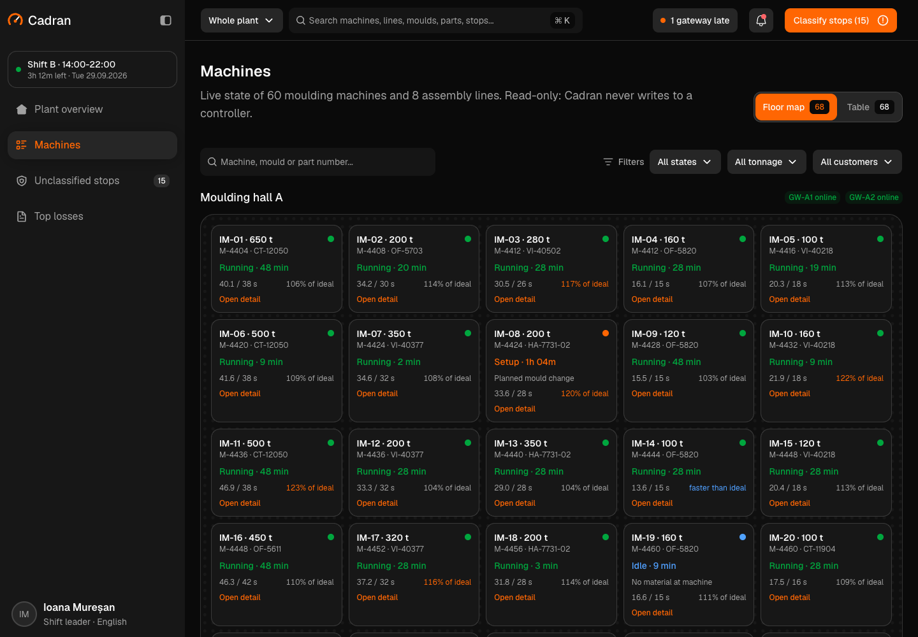
Task: Click the Unclassified stops shield icon
Action: pyautogui.click(x=22, y=181)
